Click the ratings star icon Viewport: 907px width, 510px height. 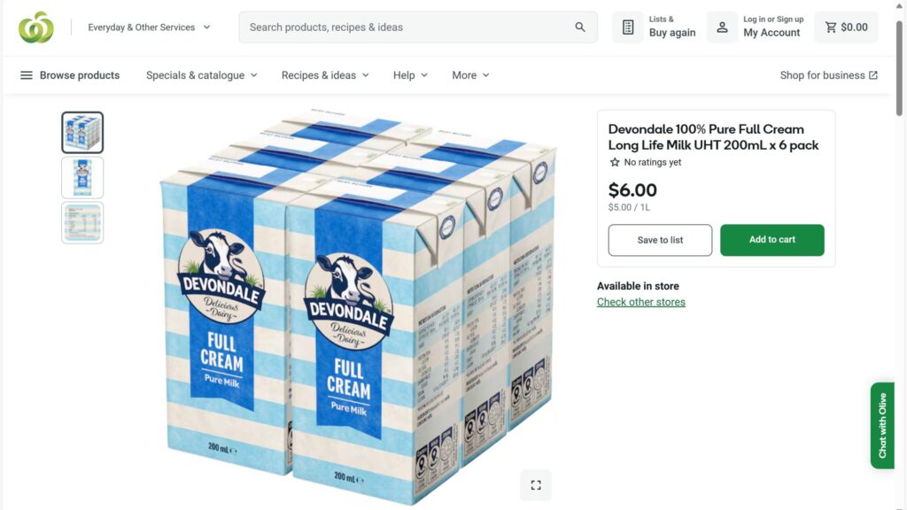pos(615,163)
